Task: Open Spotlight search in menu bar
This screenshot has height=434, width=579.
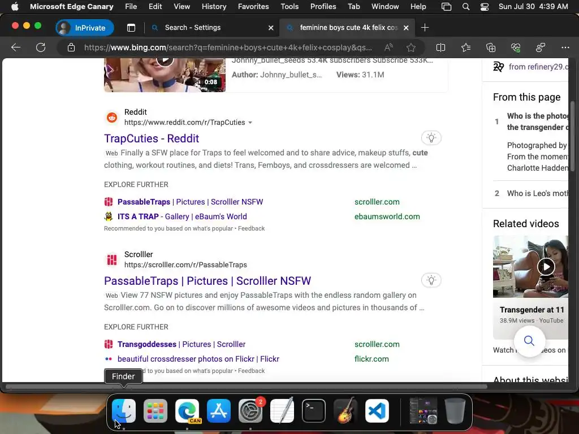Action: (x=466, y=7)
